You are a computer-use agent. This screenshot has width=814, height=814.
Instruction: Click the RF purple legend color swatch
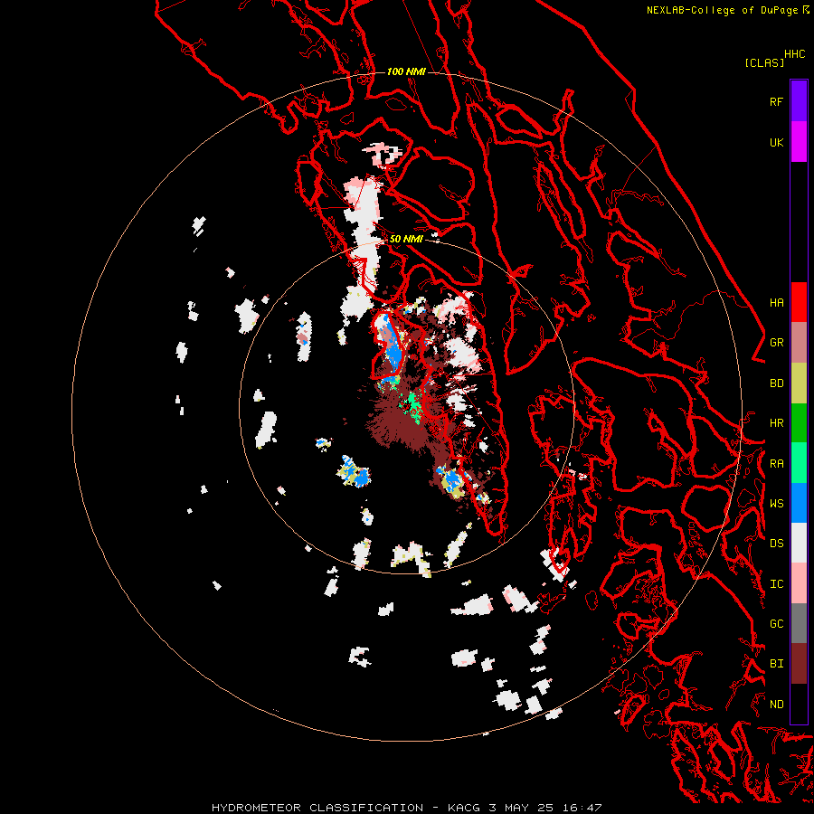799,101
